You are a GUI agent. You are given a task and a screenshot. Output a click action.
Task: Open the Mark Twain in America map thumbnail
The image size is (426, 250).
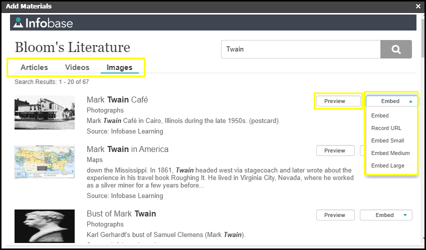coord(45,161)
